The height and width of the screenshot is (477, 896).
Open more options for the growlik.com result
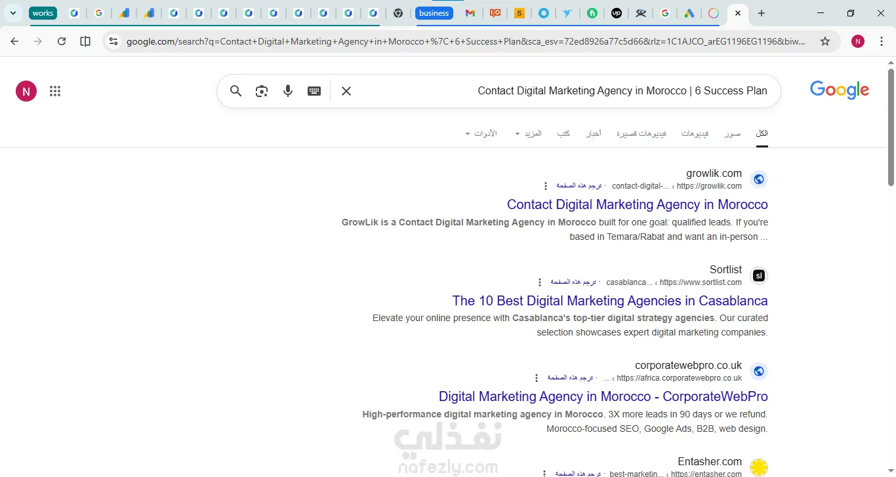tap(545, 186)
